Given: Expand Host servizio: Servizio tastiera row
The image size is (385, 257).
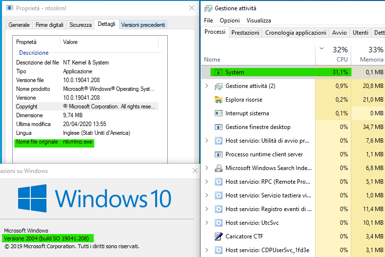Looking at the screenshot, I should pyautogui.click(x=207, y=195).
